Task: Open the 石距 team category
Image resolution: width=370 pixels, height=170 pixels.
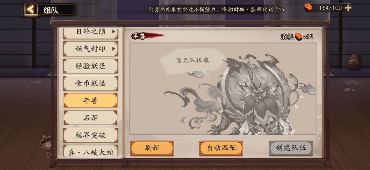Action: 91,118
